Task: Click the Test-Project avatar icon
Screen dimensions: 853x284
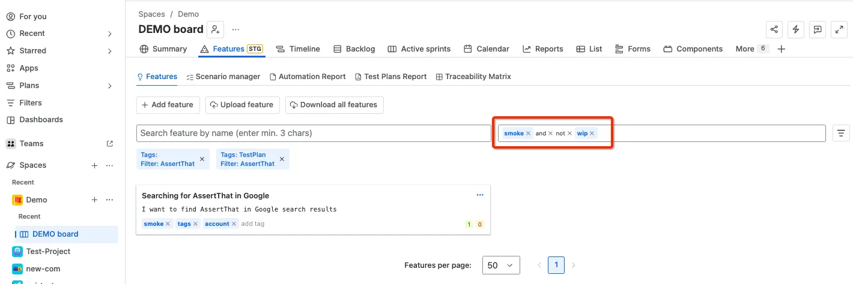Action: click(x=17, y=252)
